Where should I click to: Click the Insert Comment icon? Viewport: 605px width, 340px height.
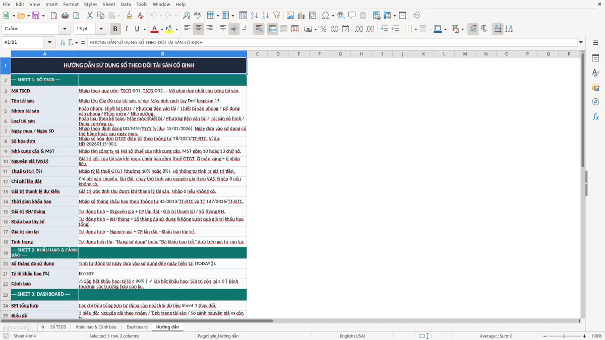(x=352, y=16)
